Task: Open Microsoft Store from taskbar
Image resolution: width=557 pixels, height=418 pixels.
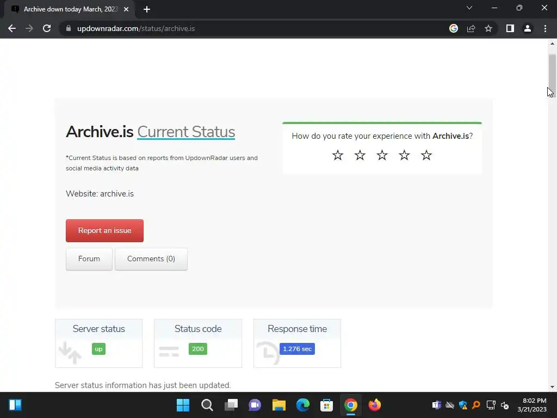Action: click(x=326, y=405)
